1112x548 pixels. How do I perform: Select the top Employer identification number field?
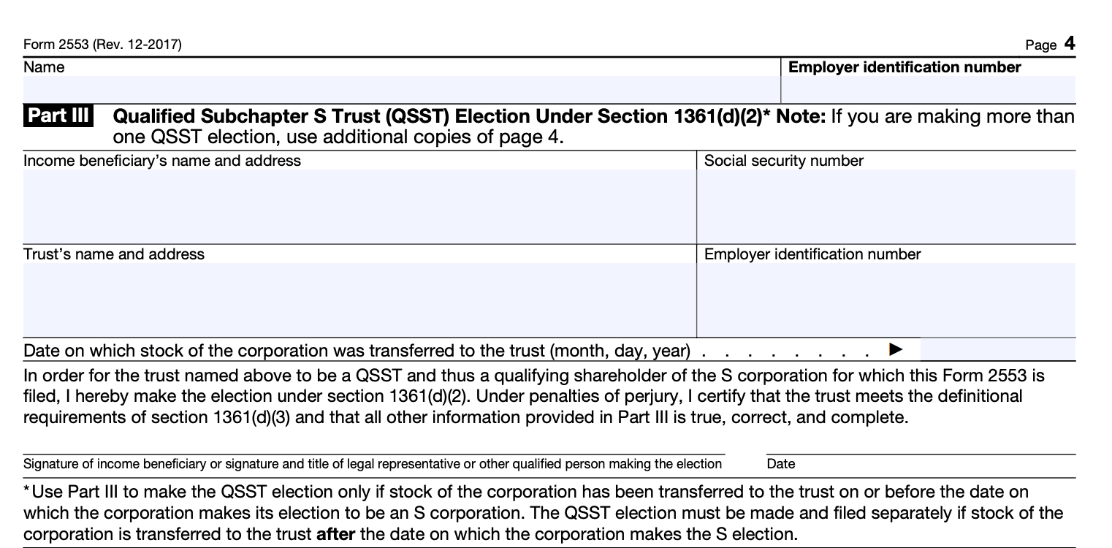pos(928,89)
